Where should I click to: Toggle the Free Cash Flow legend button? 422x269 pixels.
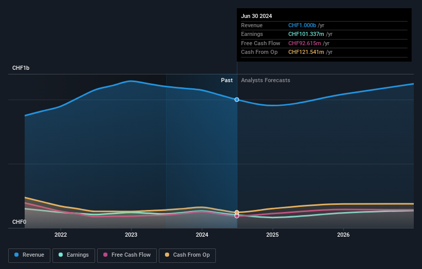coord(127,255)
